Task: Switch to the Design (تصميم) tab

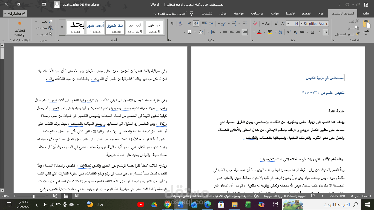Action: (306, 13)
